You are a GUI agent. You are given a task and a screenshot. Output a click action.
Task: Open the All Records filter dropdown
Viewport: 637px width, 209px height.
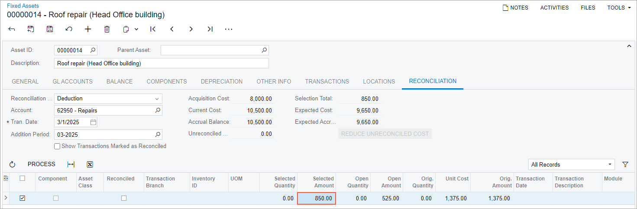coord(610,164)
